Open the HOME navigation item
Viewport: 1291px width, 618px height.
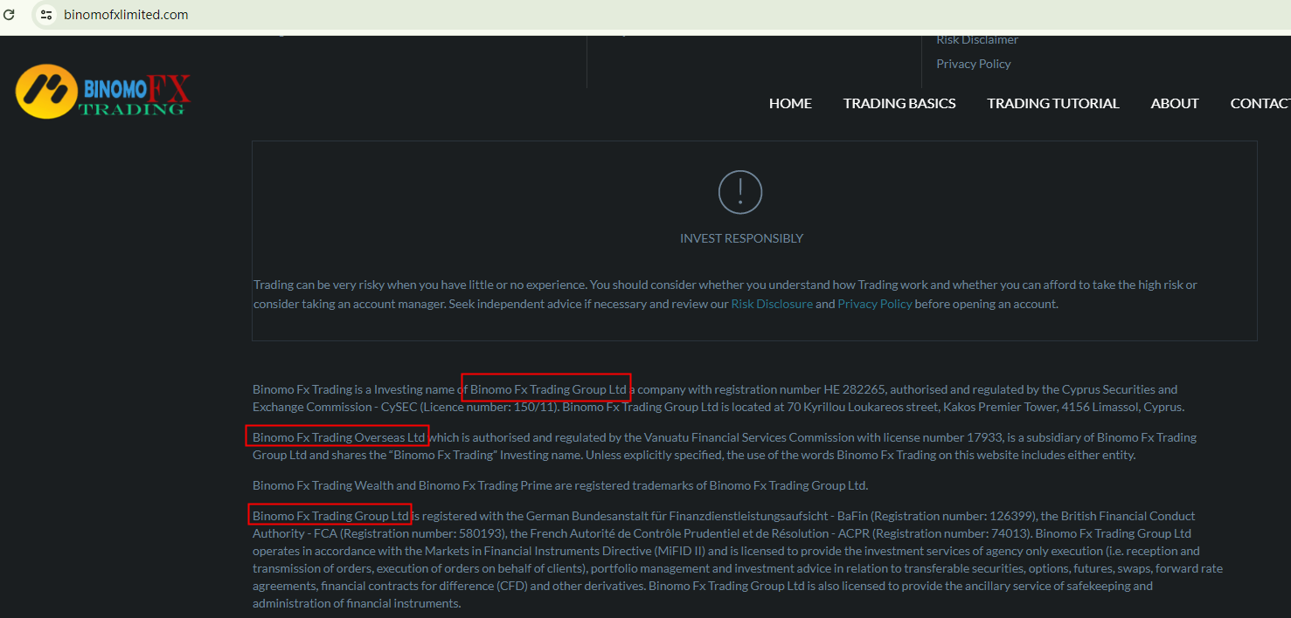pos(790,104)
